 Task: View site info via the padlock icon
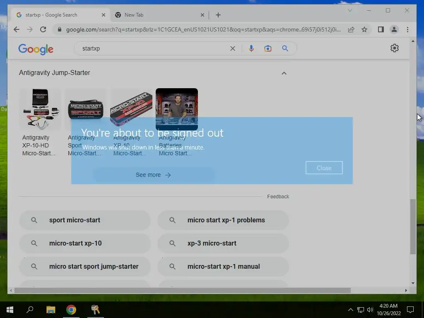tap(60, 29)
